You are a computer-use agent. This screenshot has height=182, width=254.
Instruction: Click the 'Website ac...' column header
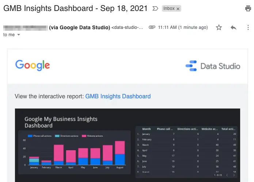[210, 129]
